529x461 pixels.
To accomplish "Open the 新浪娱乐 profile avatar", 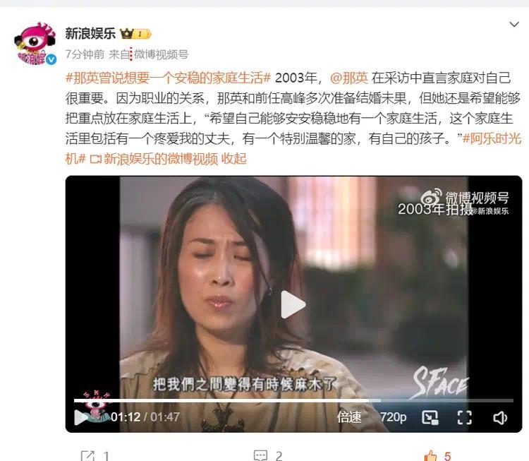I will coord(35,43).
